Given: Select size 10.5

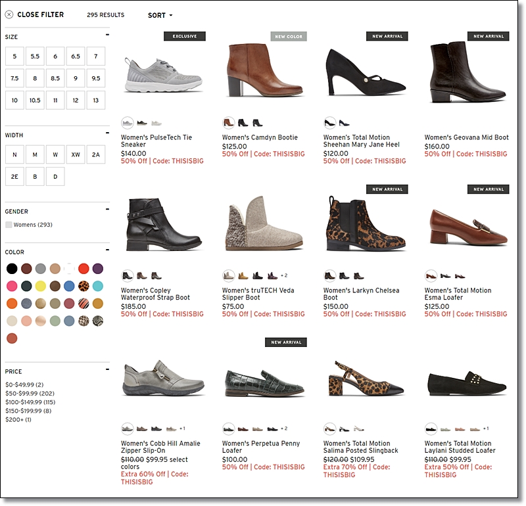Looking at the screenshot, I should pyautogui.click(x=35, y=101).
